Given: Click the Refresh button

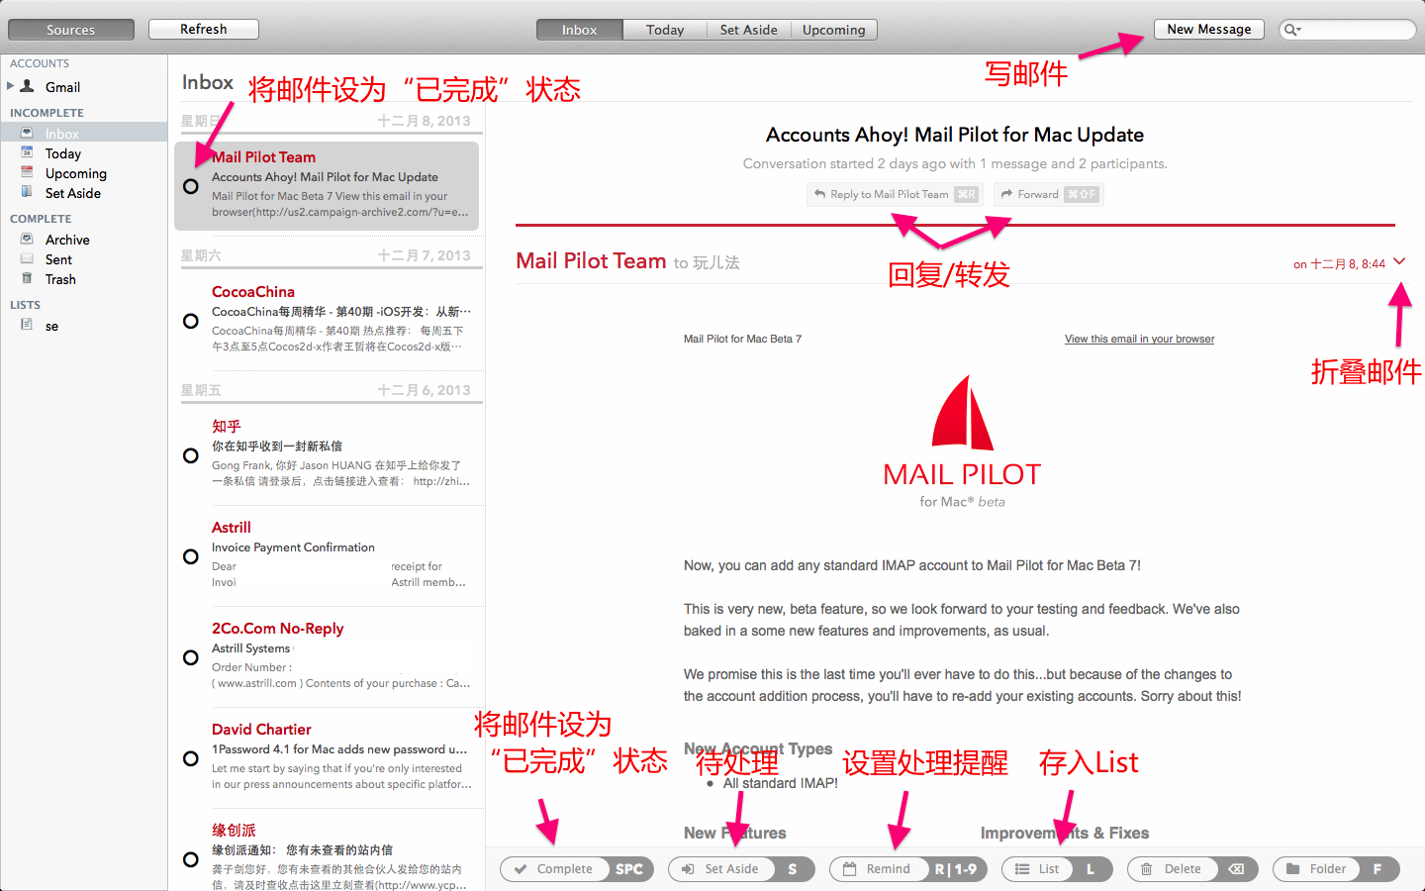Looking at the screenshot, I should [x=204, y=30].
